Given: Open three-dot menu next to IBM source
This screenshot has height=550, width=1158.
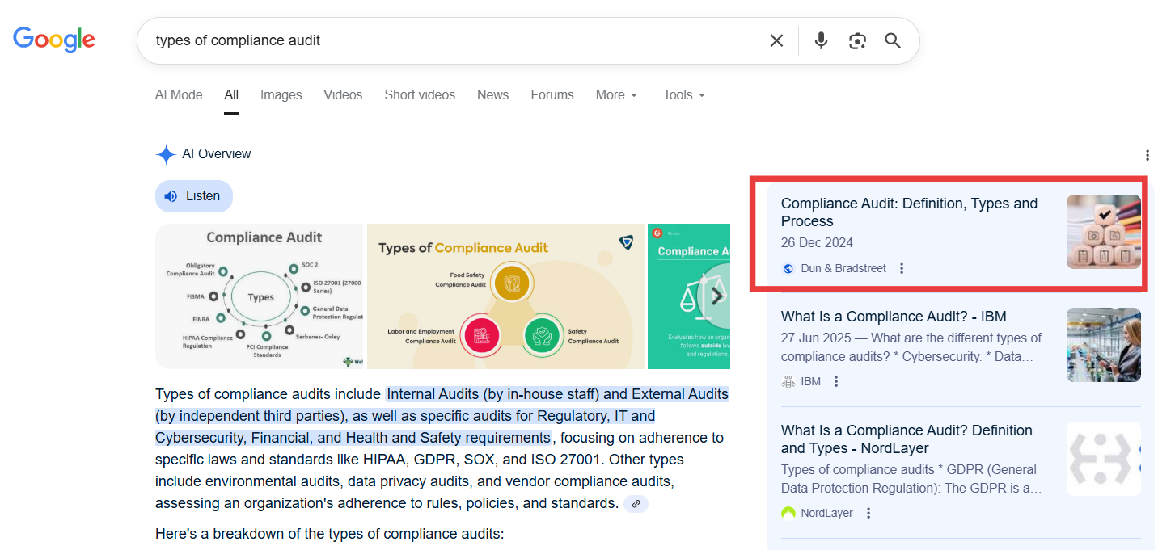Looking at the screenshot, I should 836,381.
